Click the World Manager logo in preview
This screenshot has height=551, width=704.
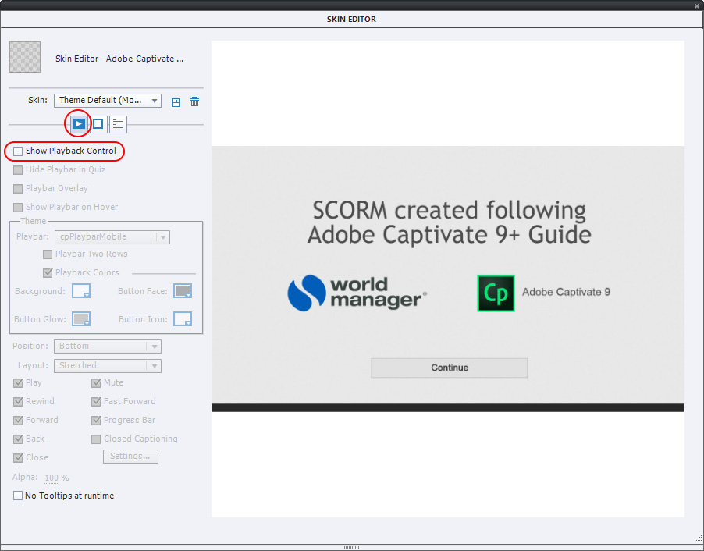tap(357, 293)
